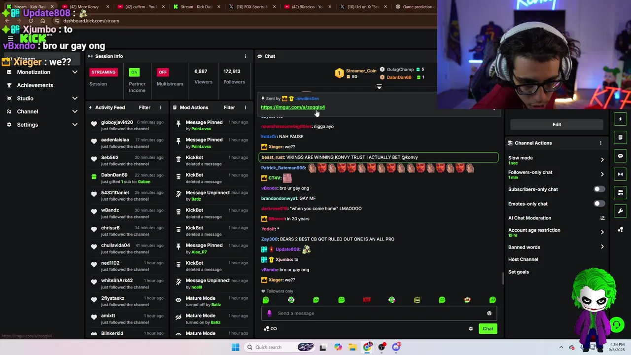Open Slow mode options arrow
The height and width of the screenshot is (355, 631).
(602, 160)
